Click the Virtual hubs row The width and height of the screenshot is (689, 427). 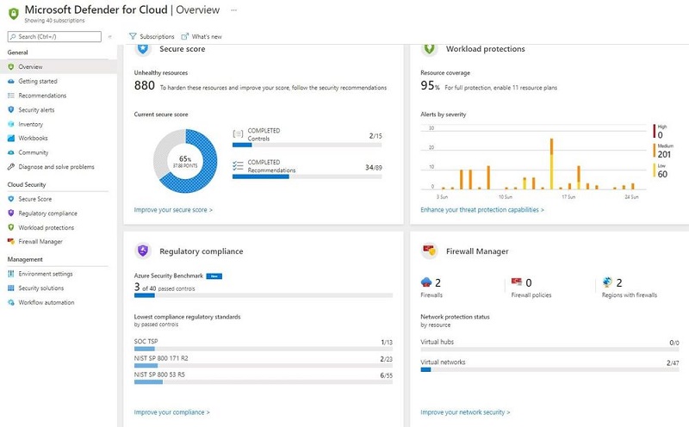(x=549, y=345)
